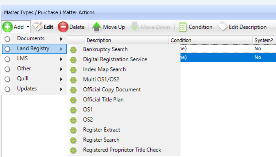276x157 pixels.
Task: Click the green Move Up arrow
Action: (x=97, y=27)
